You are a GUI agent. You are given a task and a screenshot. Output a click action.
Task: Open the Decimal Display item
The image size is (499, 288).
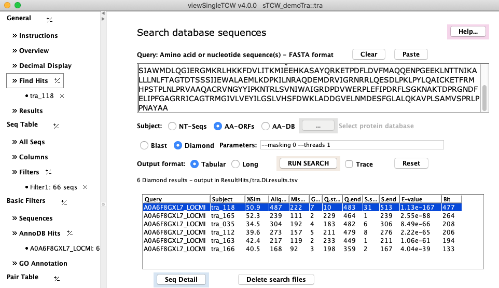pos(45,66)
